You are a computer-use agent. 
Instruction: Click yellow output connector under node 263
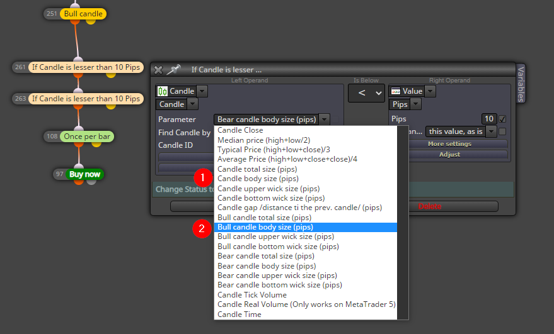tap(111, 106)
